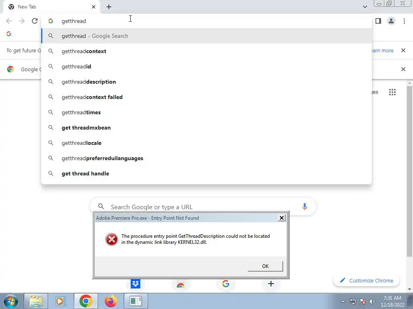Screen dimensions: 413x309
Task: Select the getthreadtimes suggestion
Action: 206,112
